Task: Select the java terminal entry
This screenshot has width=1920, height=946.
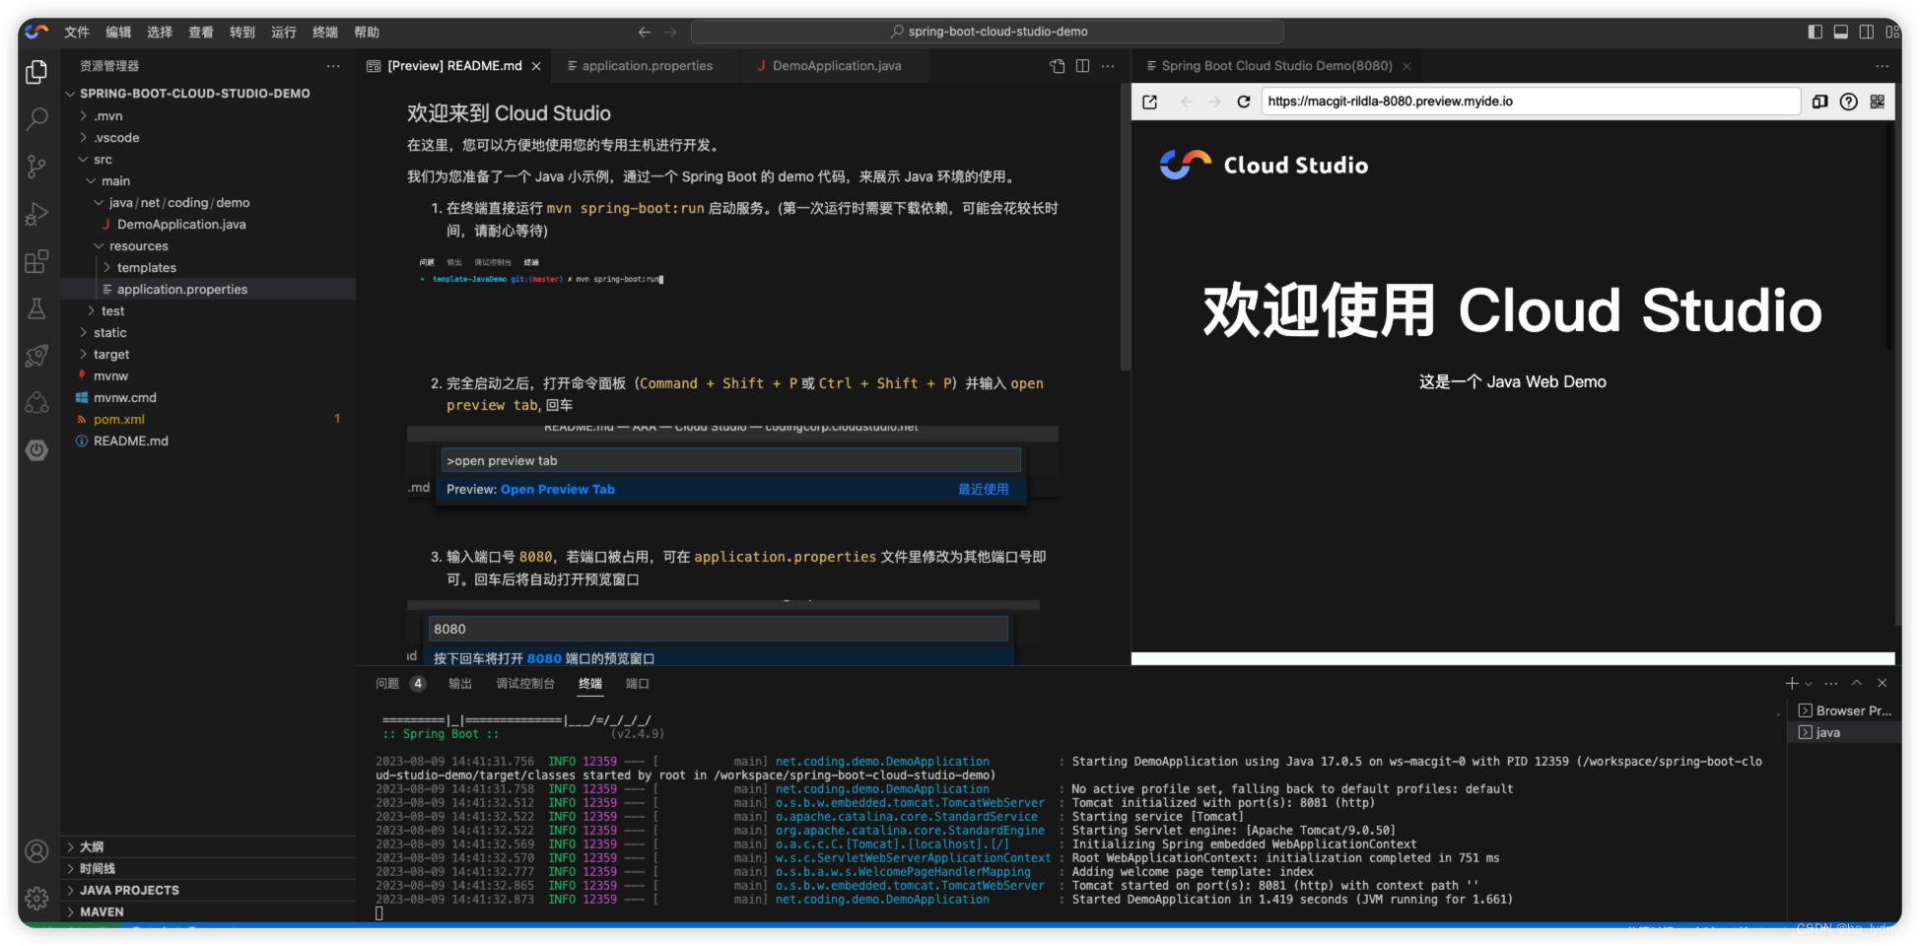Action: click(1844, 732)
